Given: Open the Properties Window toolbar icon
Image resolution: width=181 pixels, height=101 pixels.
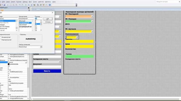Looking at the screenshot, I should click(41, 5).
